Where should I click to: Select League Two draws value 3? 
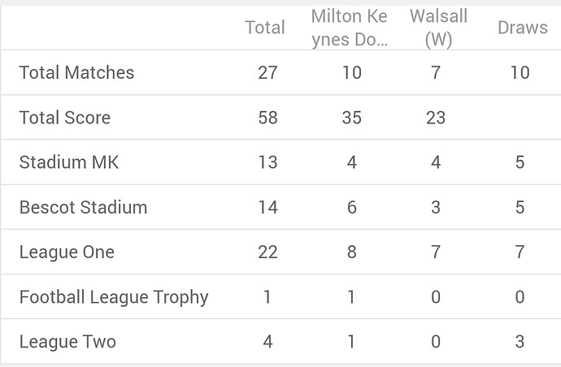[520, 342]
